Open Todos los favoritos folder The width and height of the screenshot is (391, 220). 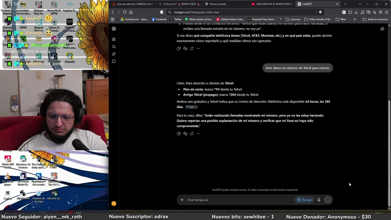click(x=375, y=19)
